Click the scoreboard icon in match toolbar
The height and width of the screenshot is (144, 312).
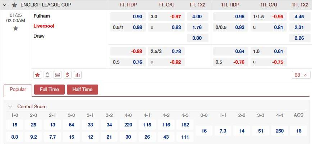point(58,75)
